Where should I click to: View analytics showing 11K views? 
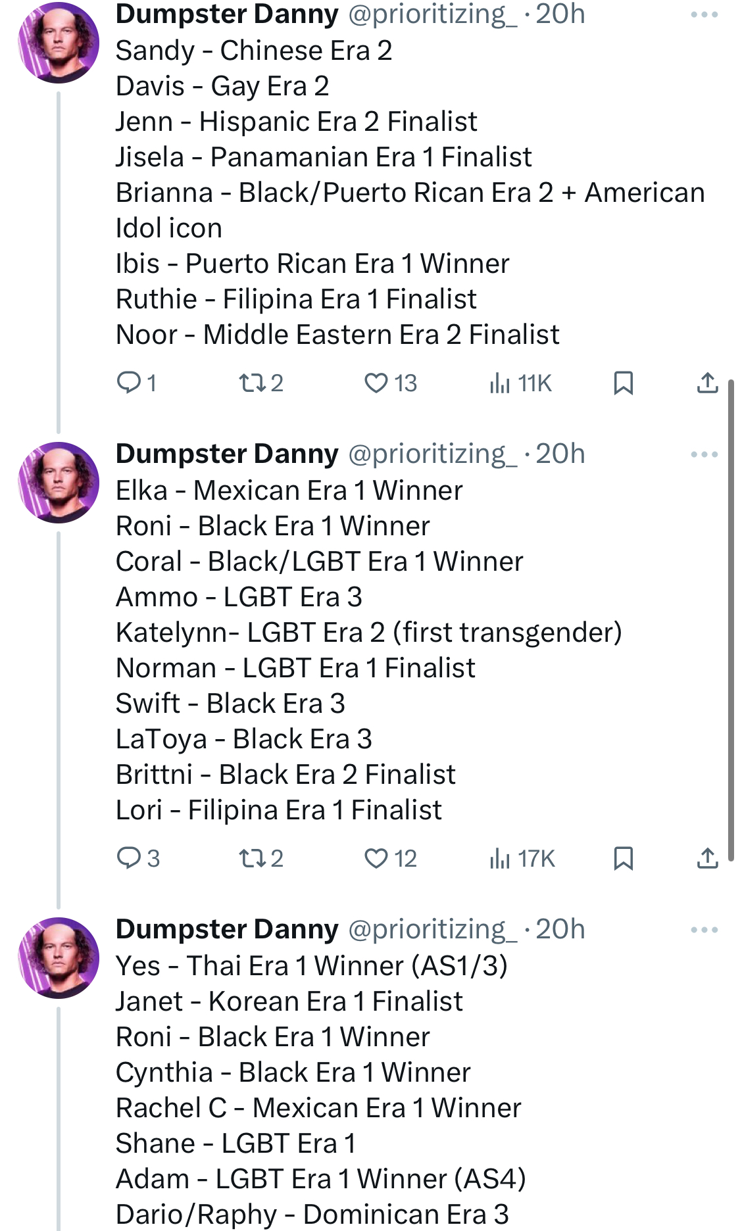click(520, 383)
